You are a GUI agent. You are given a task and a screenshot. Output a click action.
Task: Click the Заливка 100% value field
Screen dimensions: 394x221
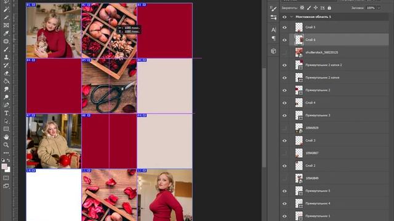tap(371, 8)
